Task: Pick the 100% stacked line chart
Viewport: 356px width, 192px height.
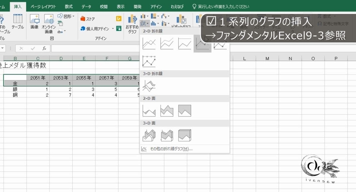Action: point(184,43)
